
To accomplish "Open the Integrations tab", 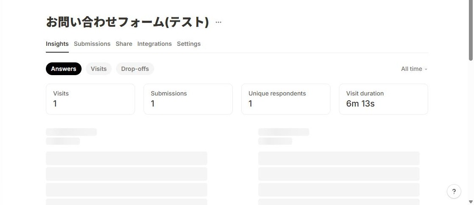I will click(155, 44).
